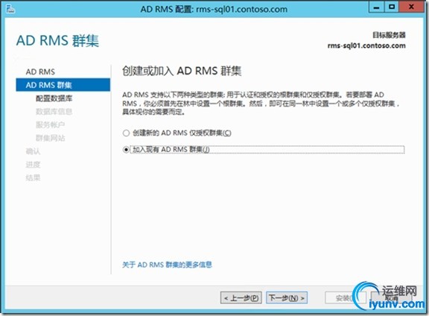Image resolution: width=429 pixels, height=316 pixels.
Task: Click the 目标服务器 label
Action: point(389,35)
